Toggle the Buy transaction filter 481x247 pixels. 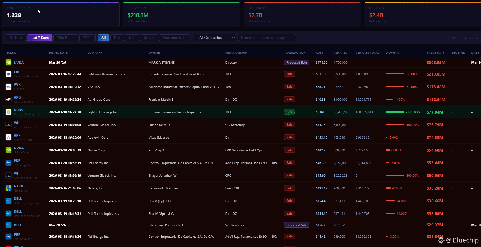117,38
